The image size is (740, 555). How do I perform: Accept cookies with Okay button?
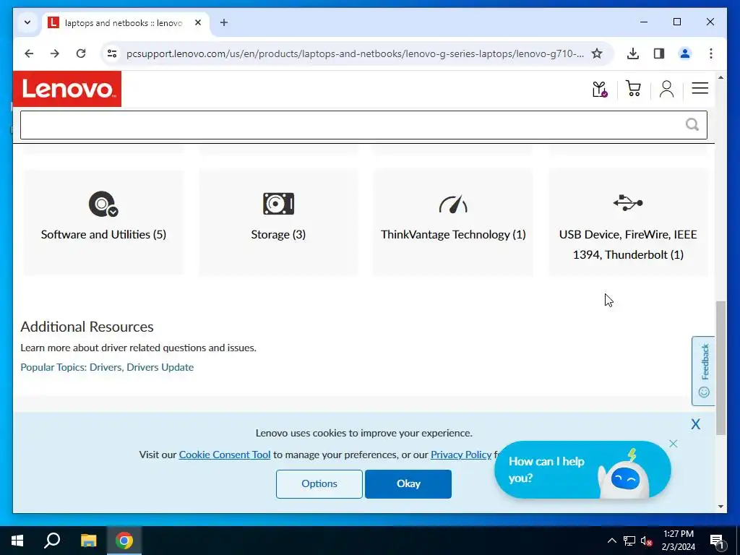(408, 483)
